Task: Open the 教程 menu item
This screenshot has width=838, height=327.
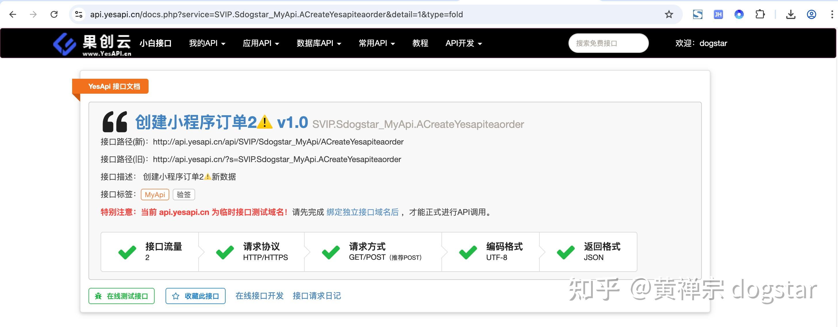Action: click(420, 43)
